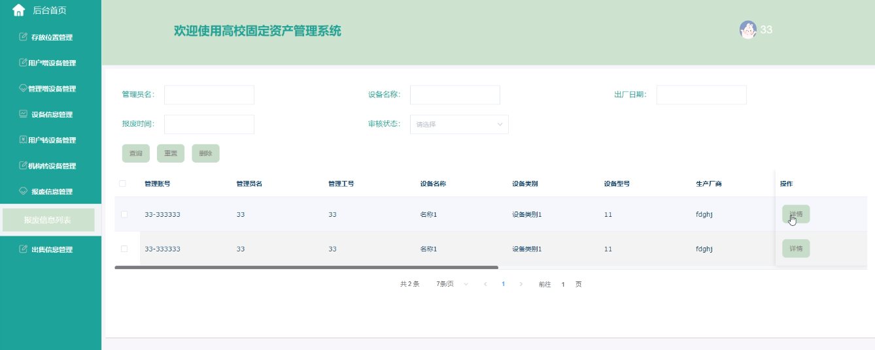Viewport: 875px width, 350px height.
Task: Click the 生产厂商 column header
Action: 709,183
